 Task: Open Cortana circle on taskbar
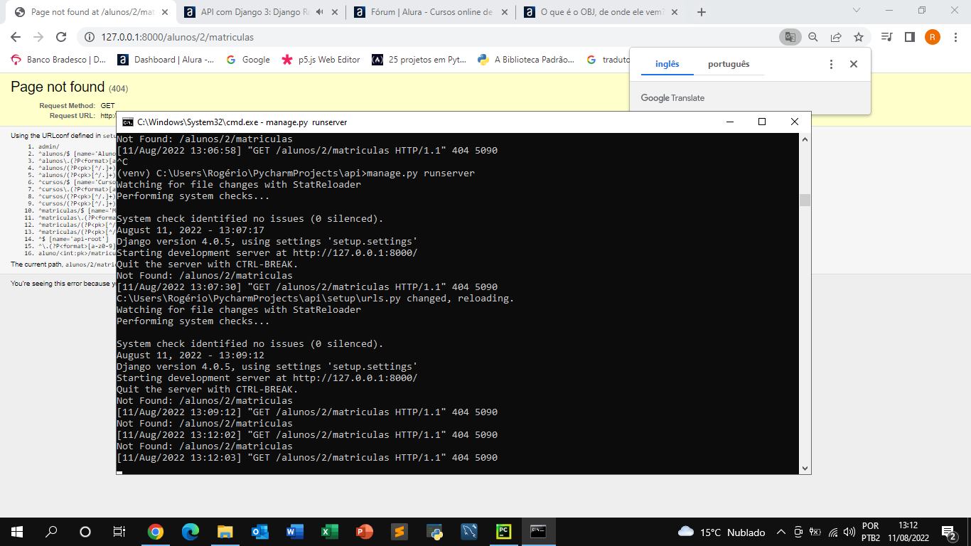coord(85,532)
